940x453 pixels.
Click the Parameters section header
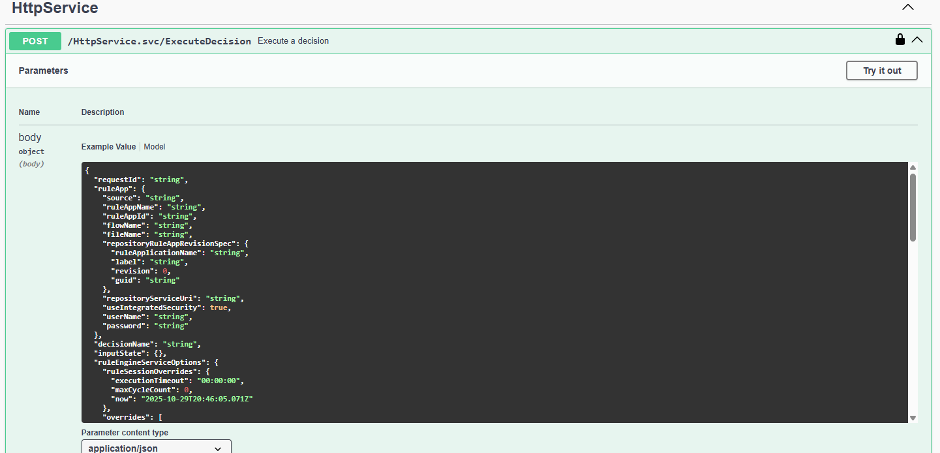[43, 70]
